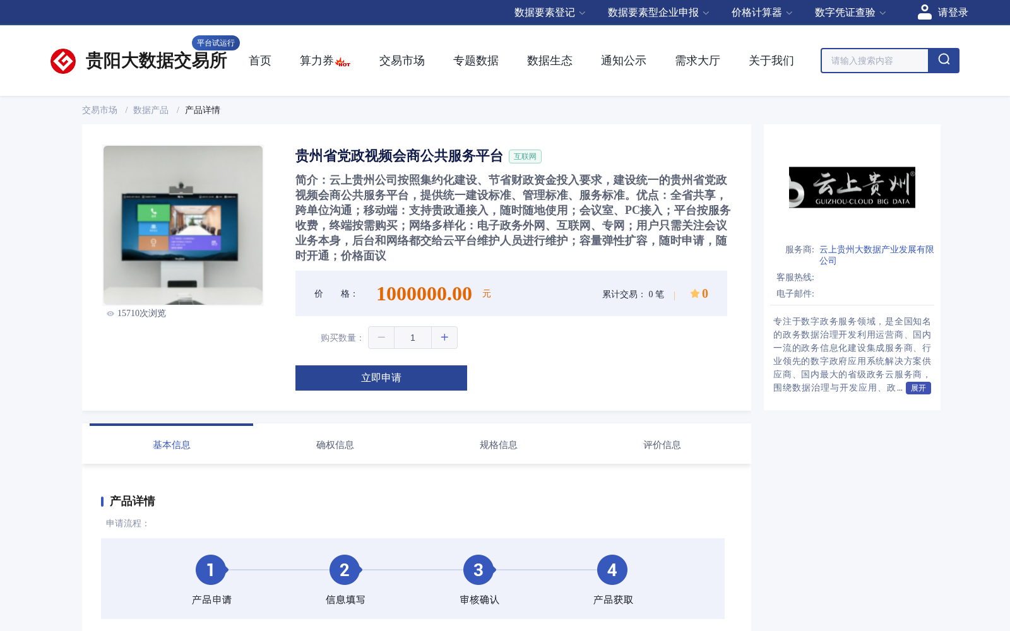The height and width of the screenshot is (631, 1010).
Task: Click the 累计交易 count text
Action: tap(633, 294)
